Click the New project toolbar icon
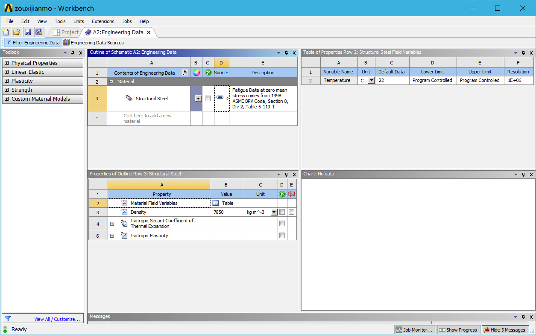Screen dimensions: 536x335 point(6,32)
